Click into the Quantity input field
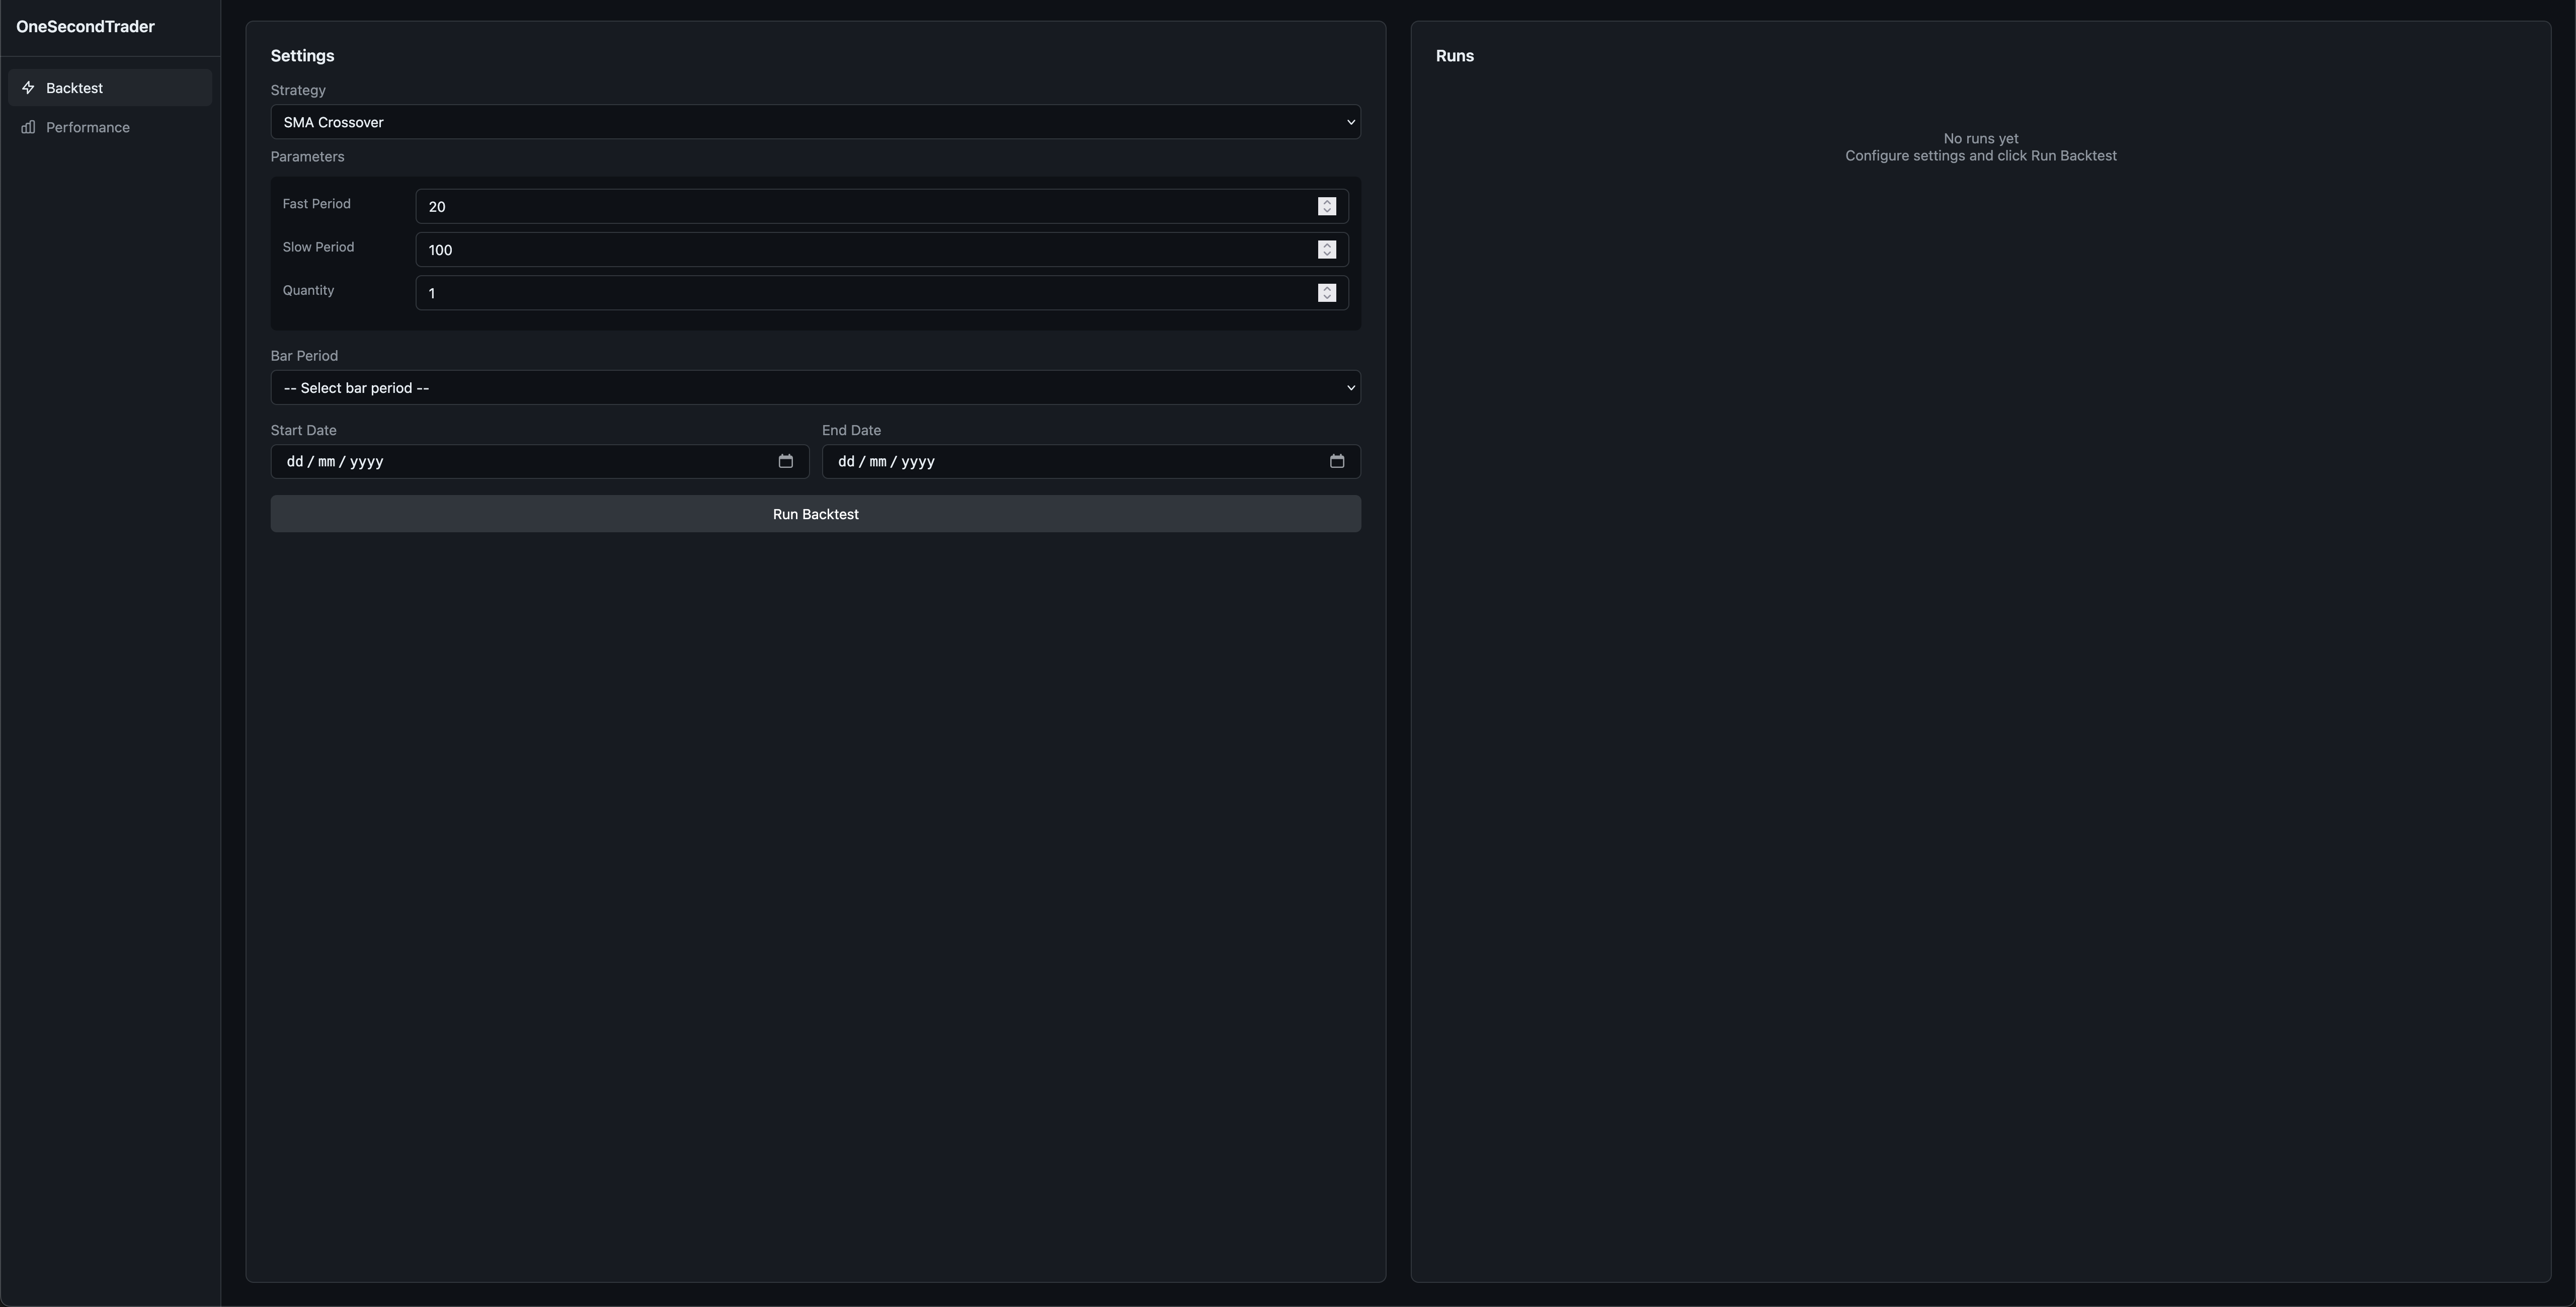Viewport: 2576px width, 1307px height. 860,293
